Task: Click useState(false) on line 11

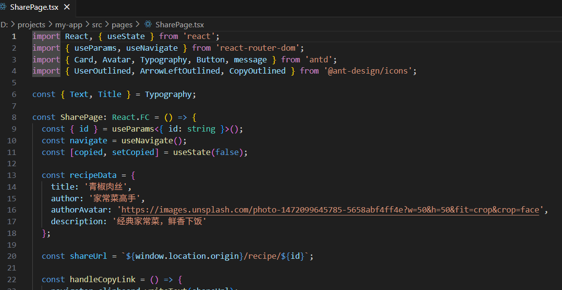Action: coord(208,152)
